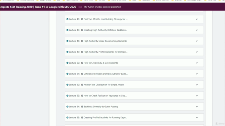Screen dimensions: 225x126
Task: Expand Lecture 49 with its chevron
Action: point(197,52)
